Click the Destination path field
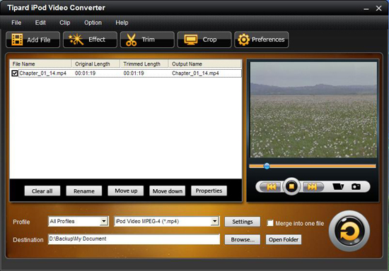The image size is (389, 271). click(134, 239)
